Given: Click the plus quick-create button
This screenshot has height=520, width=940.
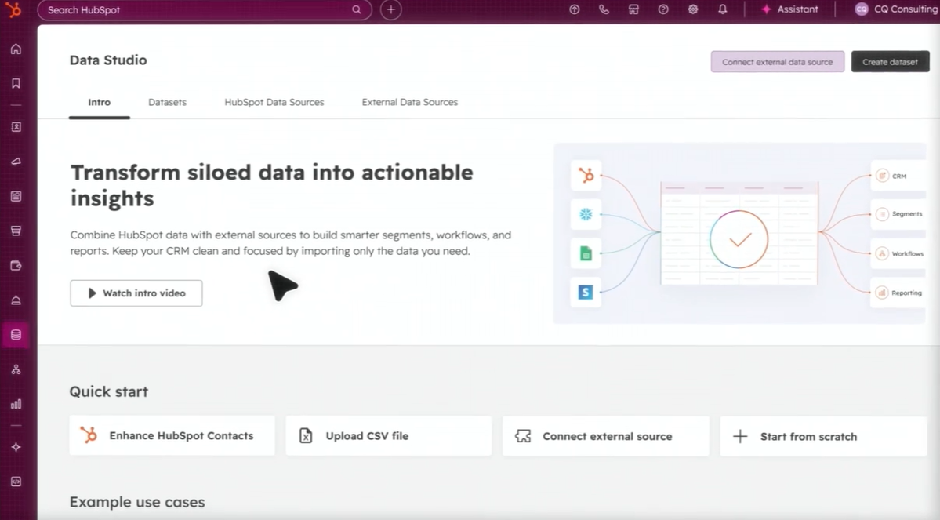Looking at the screenshot, I should click(391, 9).
